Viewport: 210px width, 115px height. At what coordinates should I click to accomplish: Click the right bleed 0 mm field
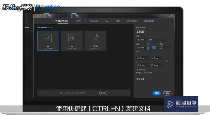tap(158, 65)
